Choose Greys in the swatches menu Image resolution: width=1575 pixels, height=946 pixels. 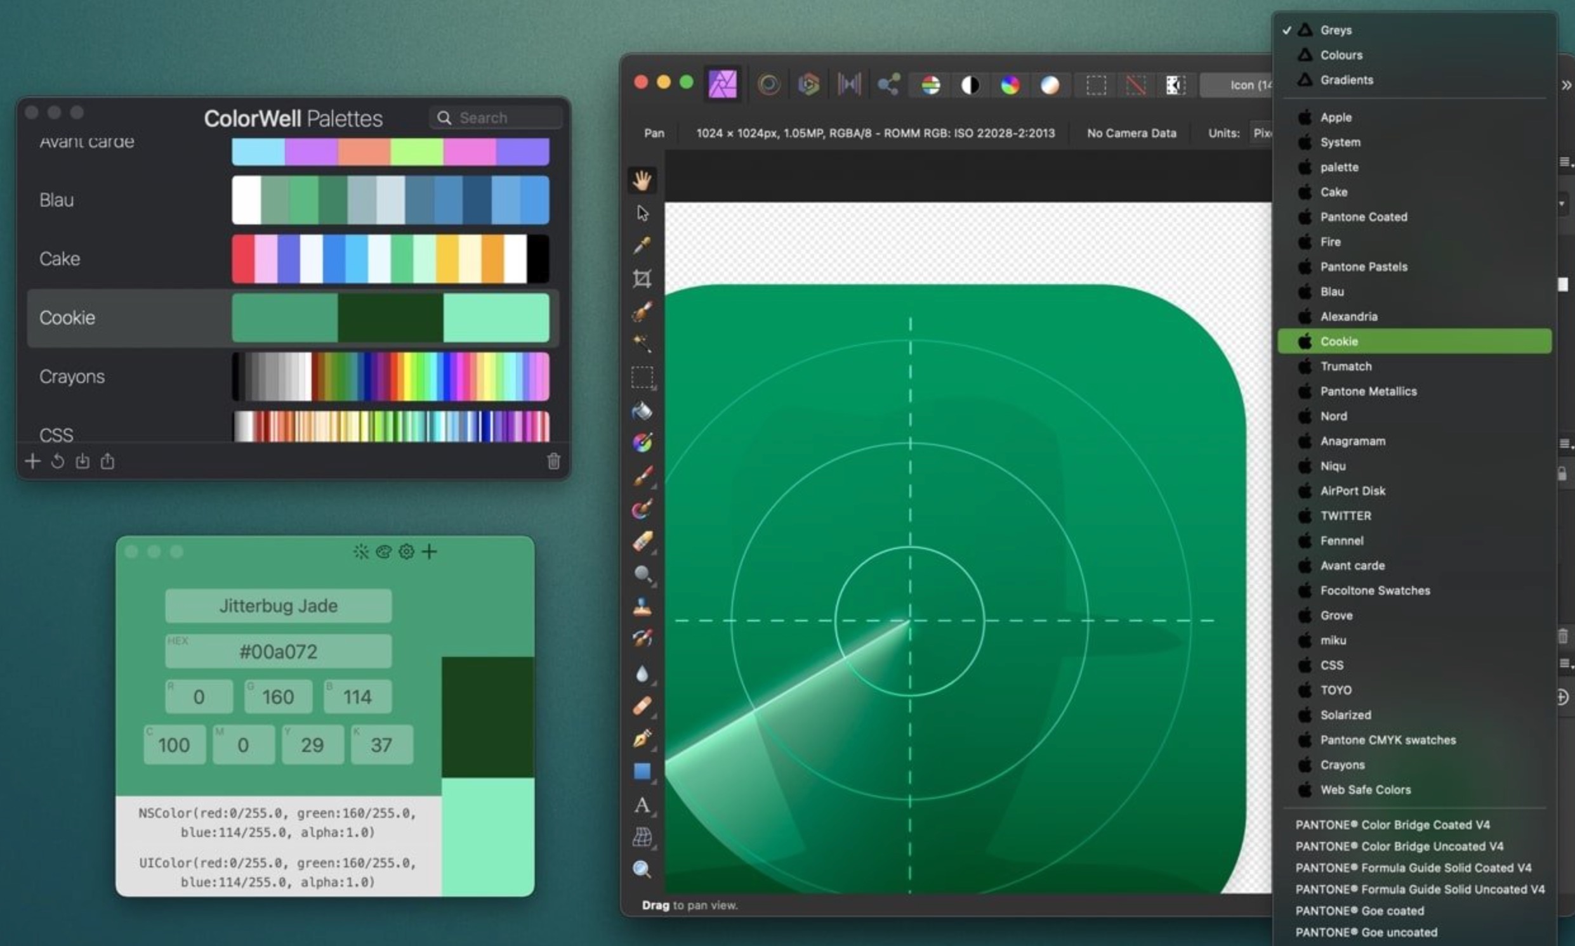pyautogui.click(x=1415, y=30)
